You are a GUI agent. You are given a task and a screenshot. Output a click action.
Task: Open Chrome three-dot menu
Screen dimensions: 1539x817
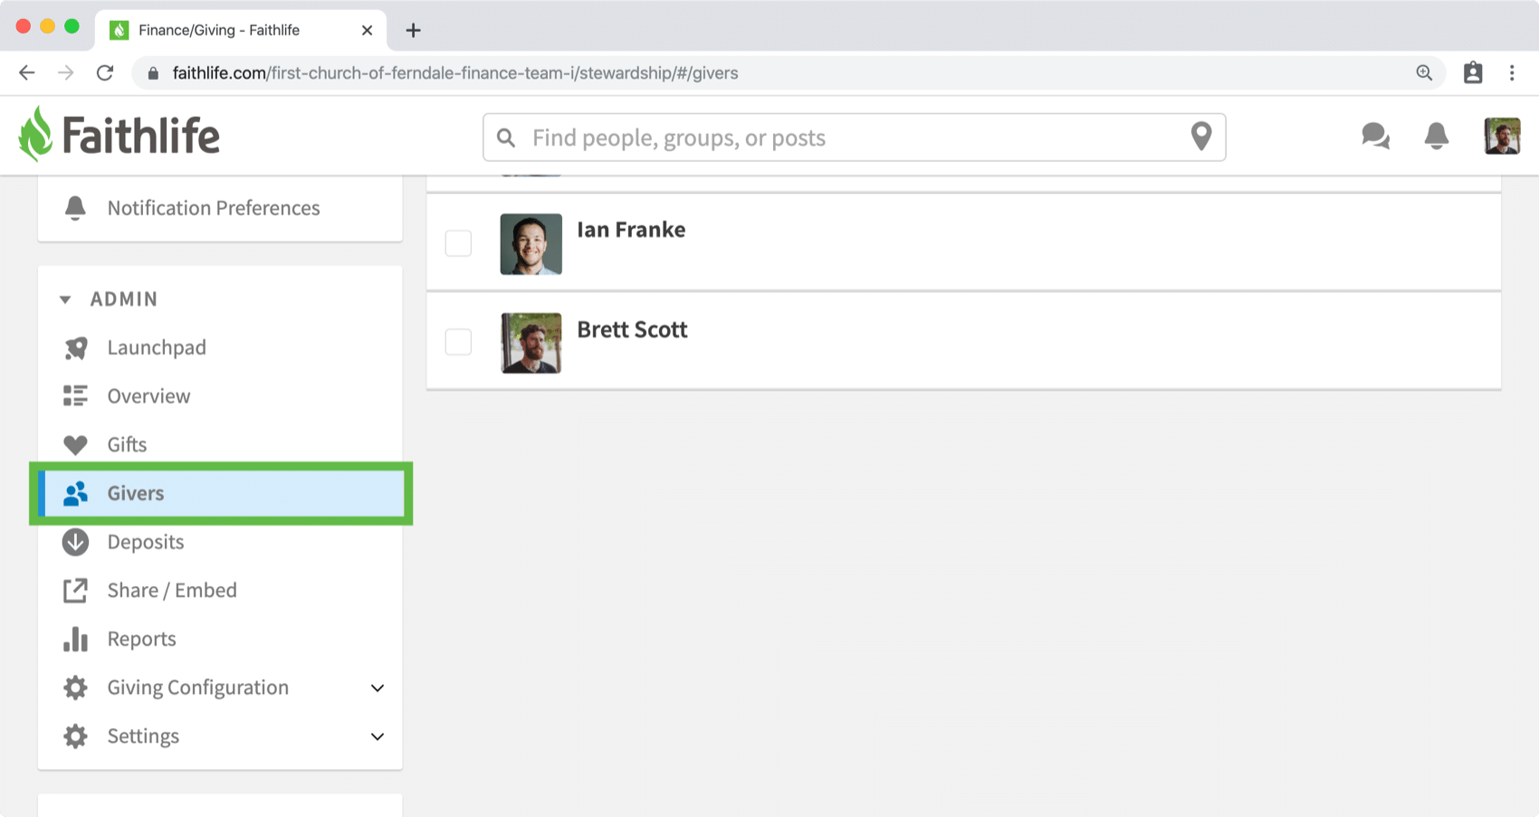[1512, 73]
